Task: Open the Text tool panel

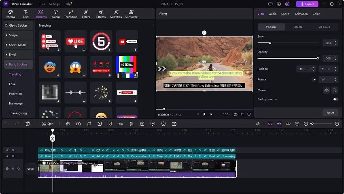Action: (x=25, y=14)
